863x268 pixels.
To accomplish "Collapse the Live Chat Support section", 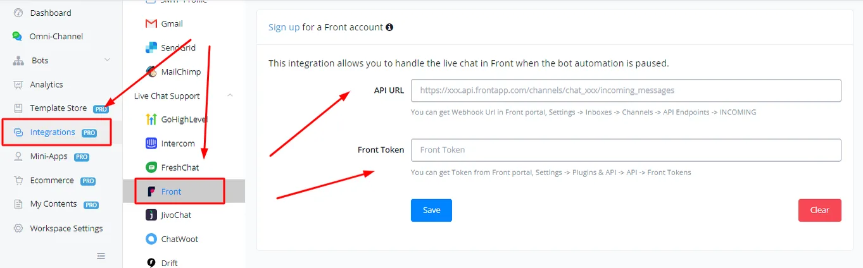I will pos(230,95).
